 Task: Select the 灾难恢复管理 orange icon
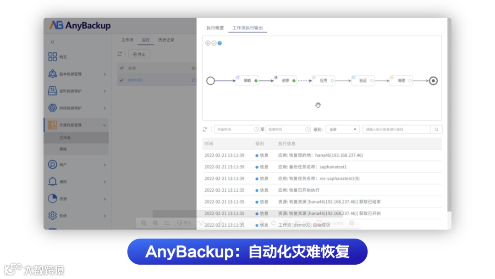tap(52, 125)
